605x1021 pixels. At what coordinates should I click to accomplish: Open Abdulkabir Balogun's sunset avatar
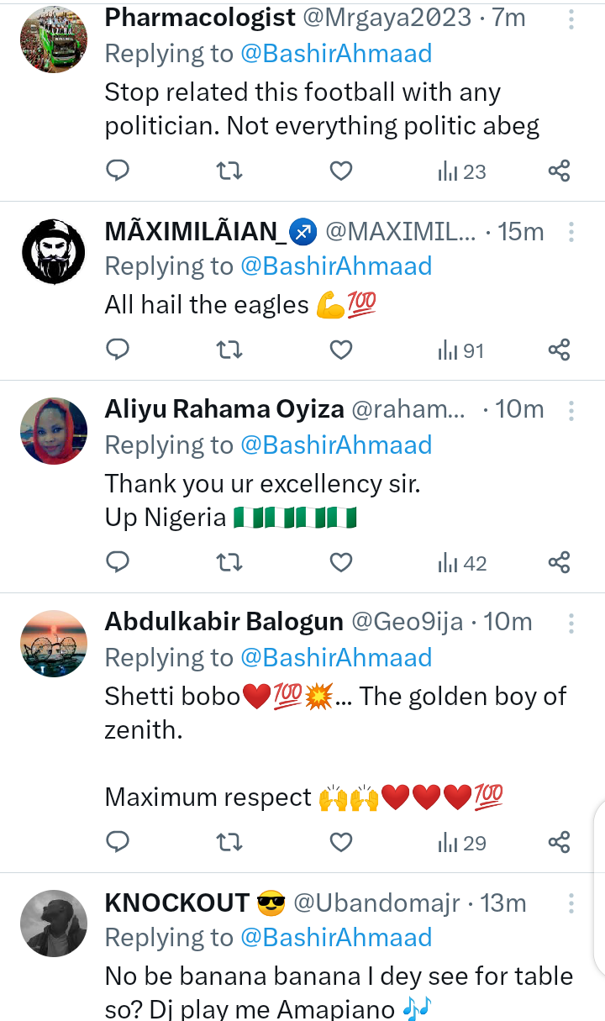pos(54,644)
